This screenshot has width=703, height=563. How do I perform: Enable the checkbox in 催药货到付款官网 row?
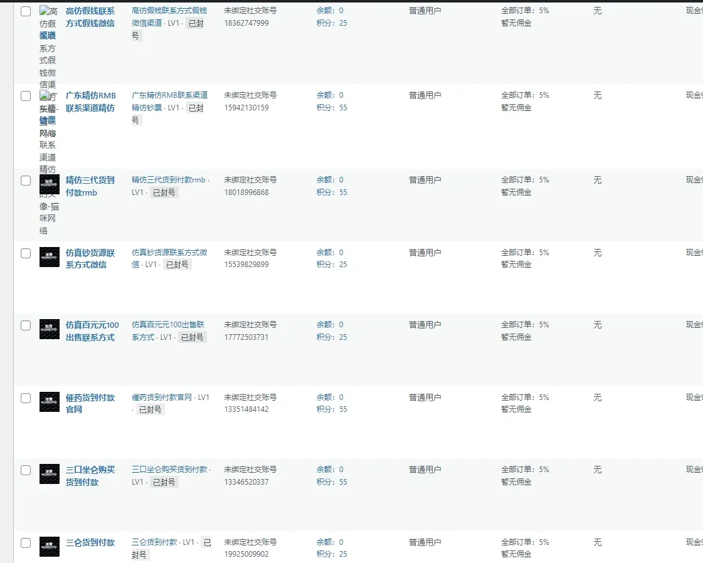coord(26,398)
